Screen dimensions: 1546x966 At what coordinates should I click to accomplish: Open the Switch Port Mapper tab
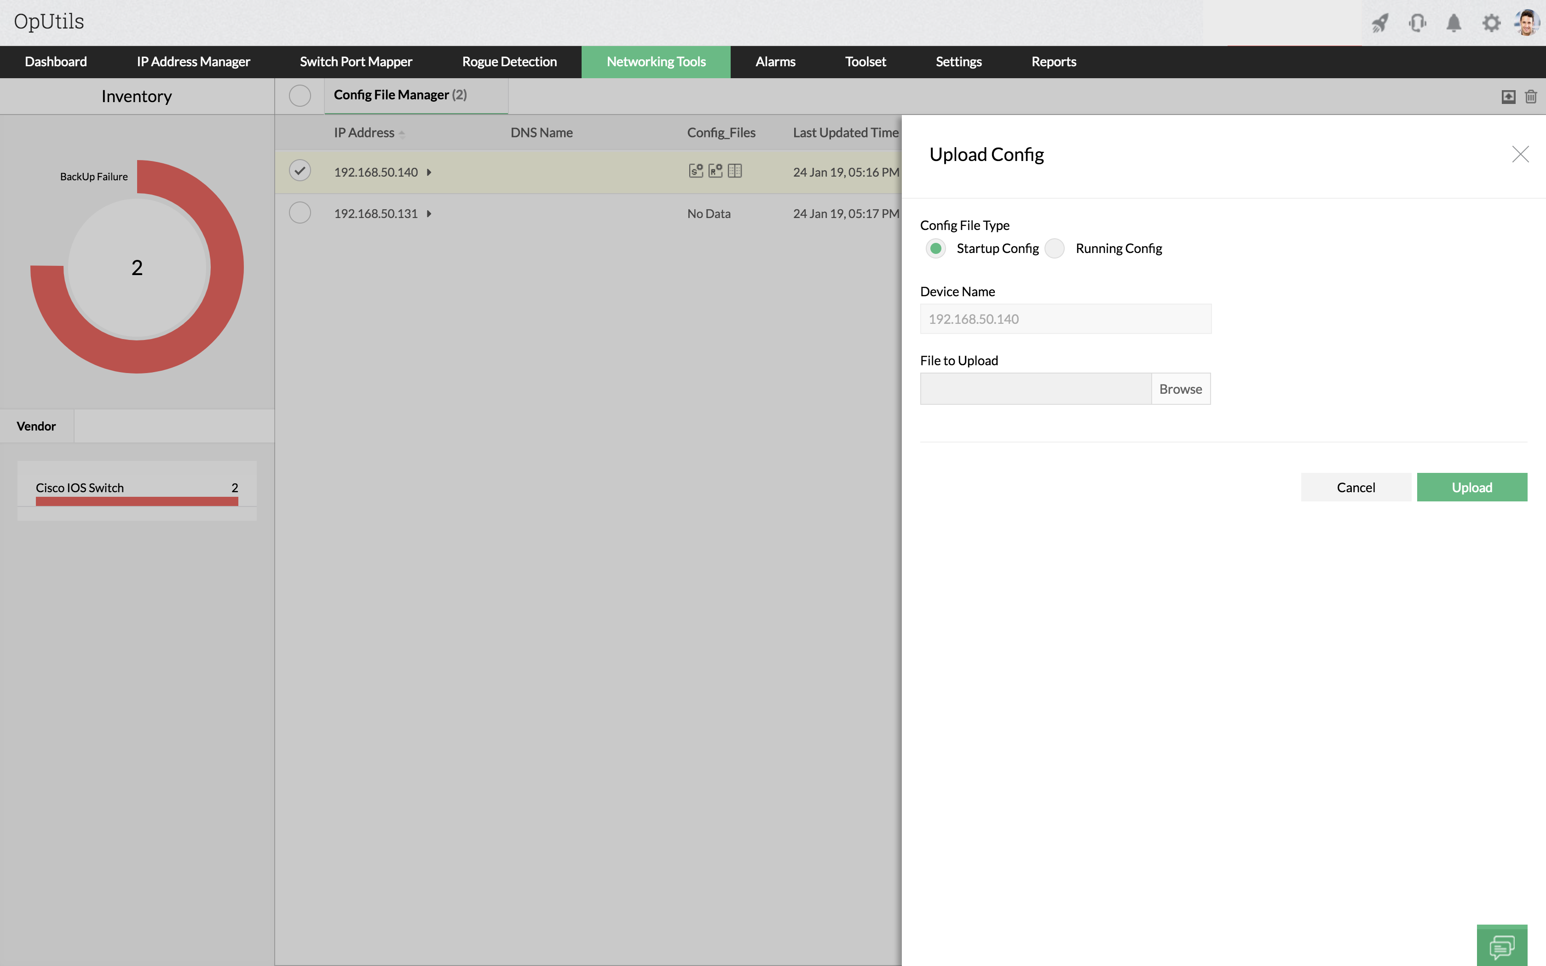(356, 62)
